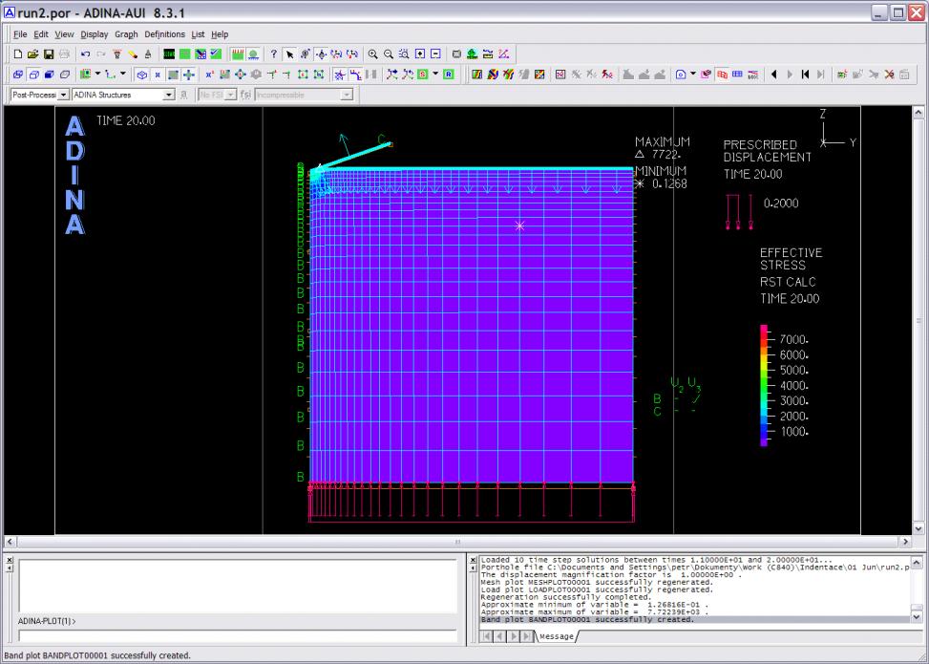Open the Post-Processing mode dropdown
Viewport: 929px width, 664px height.
pyautogui.click(x=63, y=95)
